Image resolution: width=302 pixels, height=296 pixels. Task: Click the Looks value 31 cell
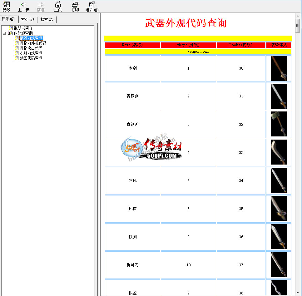click(x=241, y=96)
